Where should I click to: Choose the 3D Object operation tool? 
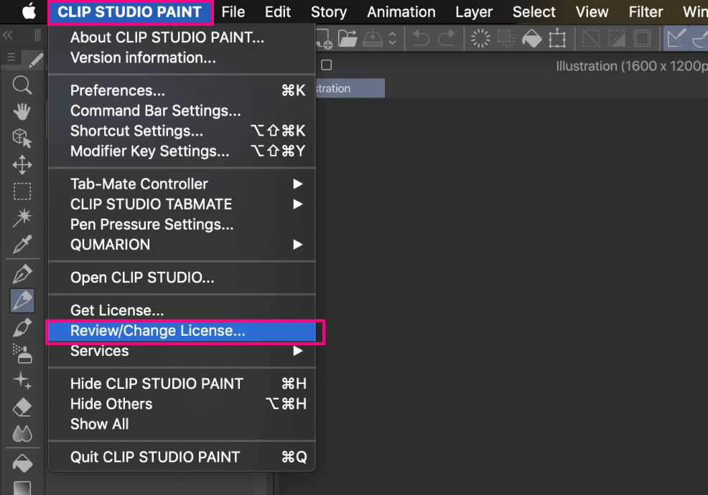pyautogui.click(x=22, y=138)
